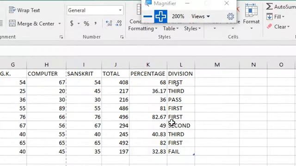Select total cell with 408
This screenshot has height=166, width=296.
[x=115, y=82]
